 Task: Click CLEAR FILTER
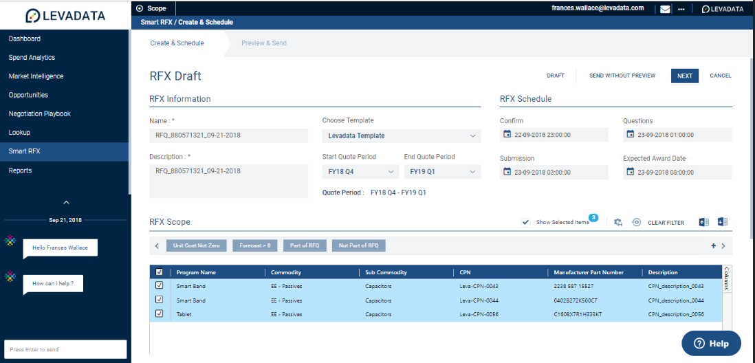click(666, 223)
